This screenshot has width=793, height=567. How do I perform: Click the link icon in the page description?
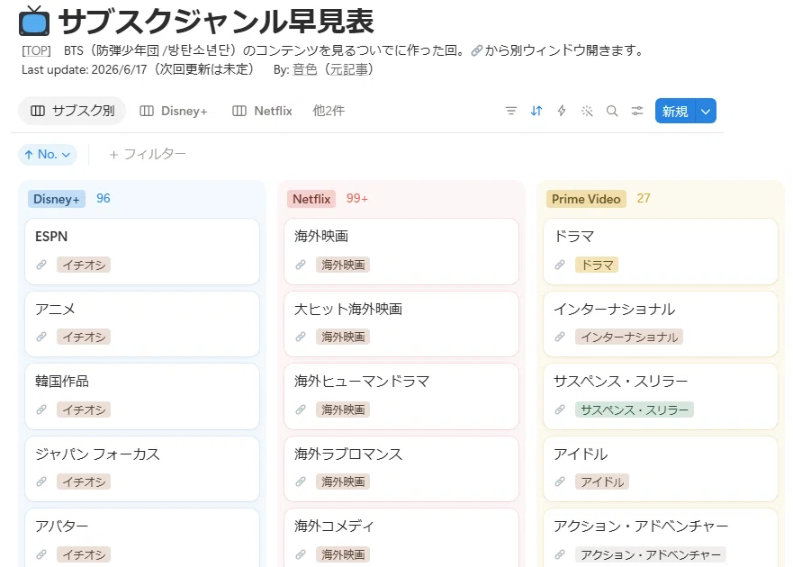click(476, 50)
